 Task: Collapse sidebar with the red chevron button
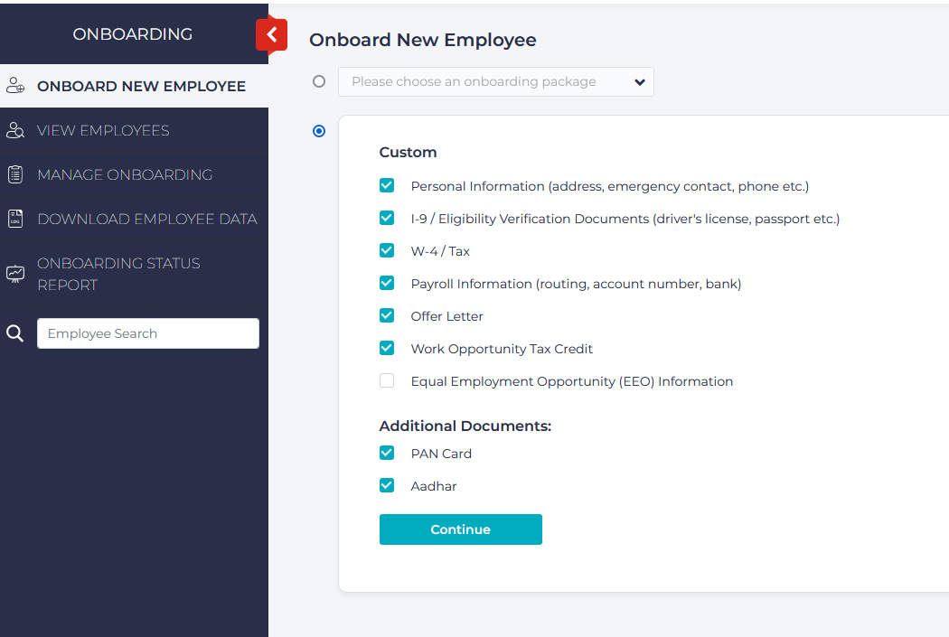pyautogui.click(x=271, y=35)
